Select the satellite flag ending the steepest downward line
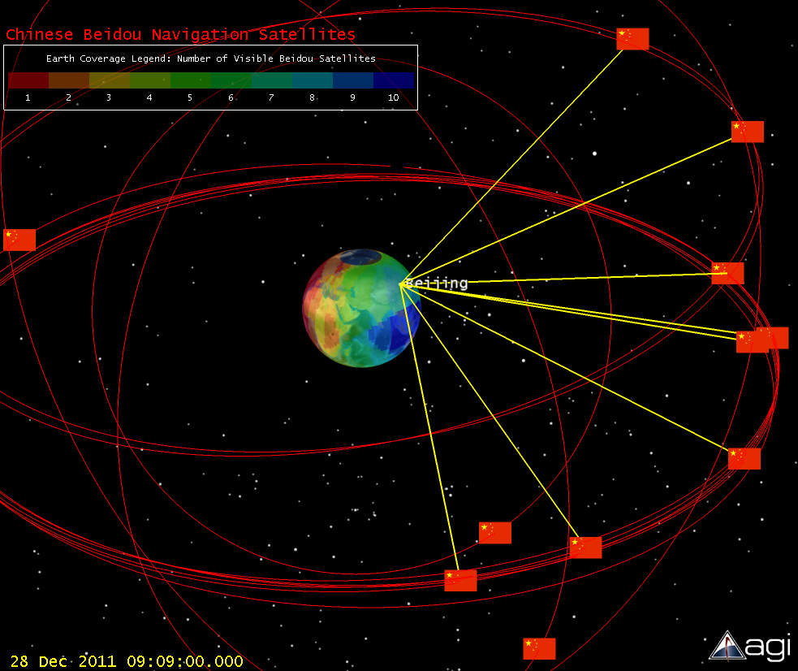 (x=460, y=580)
